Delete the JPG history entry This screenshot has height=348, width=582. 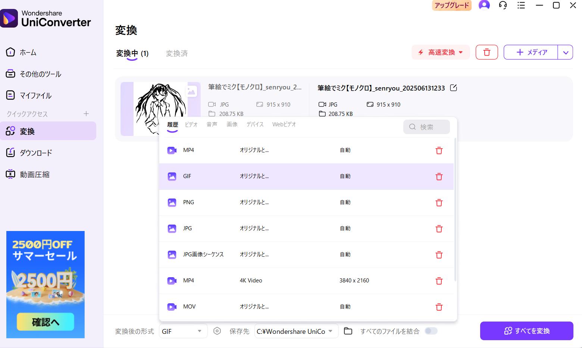439,229
